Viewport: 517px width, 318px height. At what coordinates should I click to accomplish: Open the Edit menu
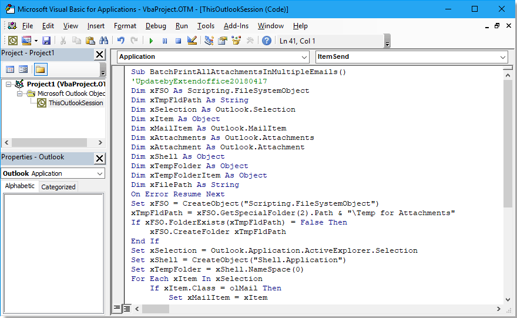click(48, 26)
